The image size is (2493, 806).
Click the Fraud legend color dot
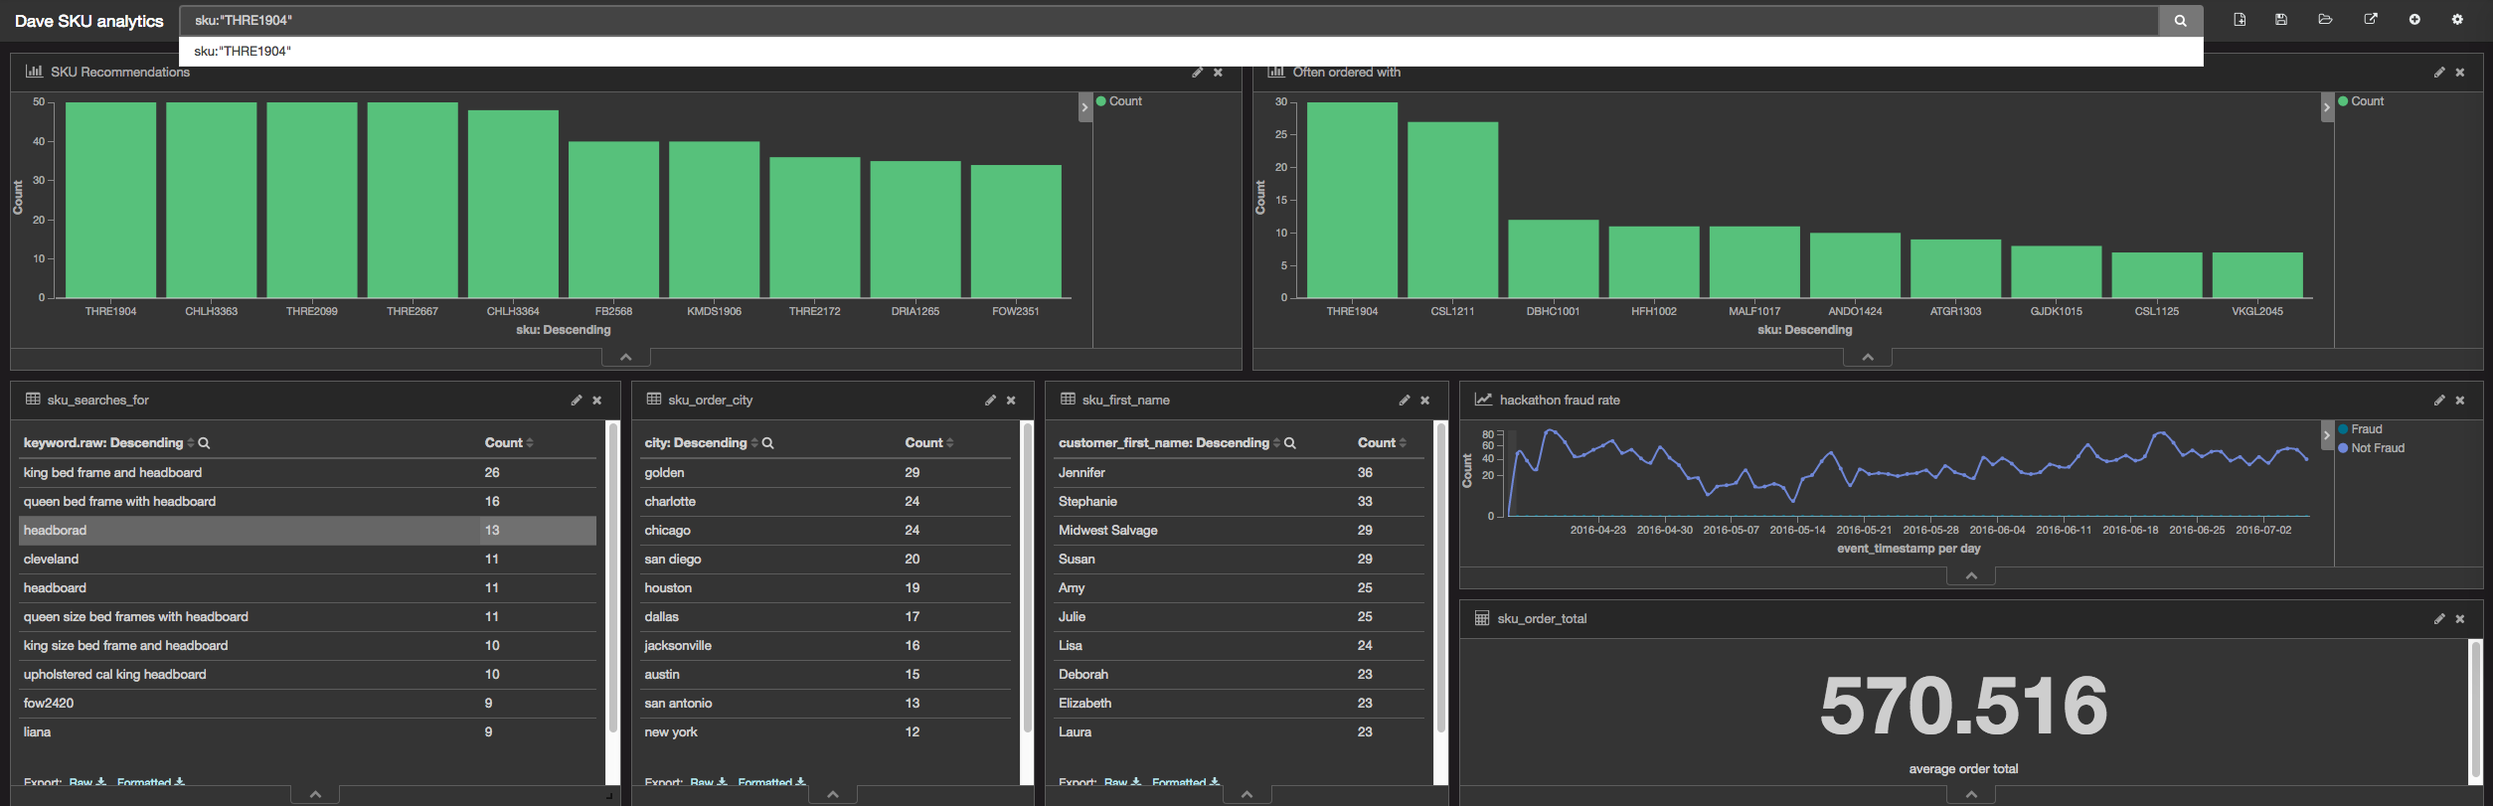[2344, 429]
